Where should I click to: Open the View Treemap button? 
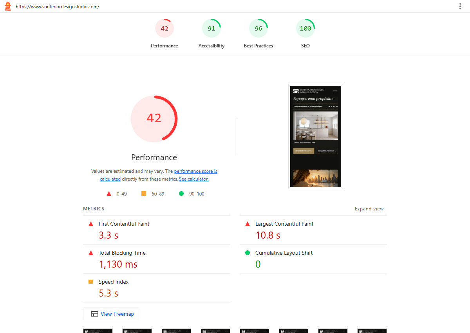pos(111,314)
